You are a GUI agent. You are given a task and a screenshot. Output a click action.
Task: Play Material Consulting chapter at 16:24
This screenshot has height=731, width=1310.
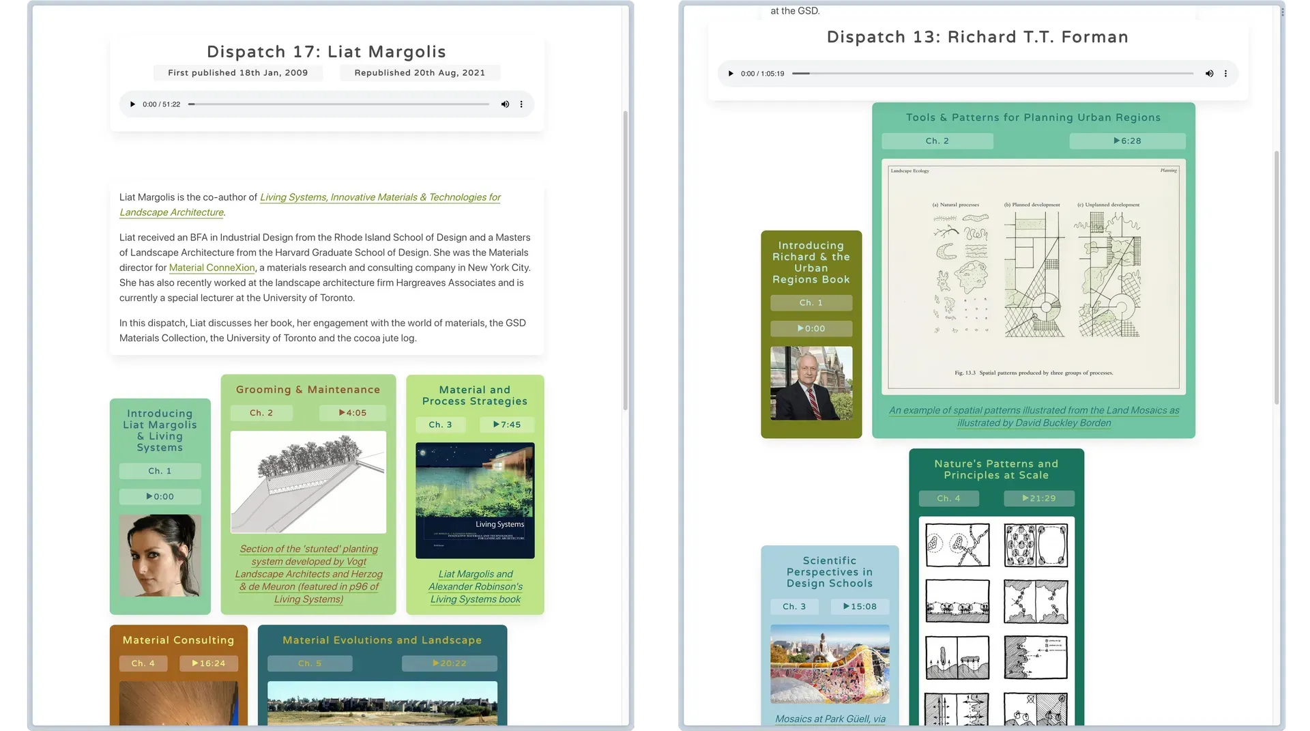[208, 663]
